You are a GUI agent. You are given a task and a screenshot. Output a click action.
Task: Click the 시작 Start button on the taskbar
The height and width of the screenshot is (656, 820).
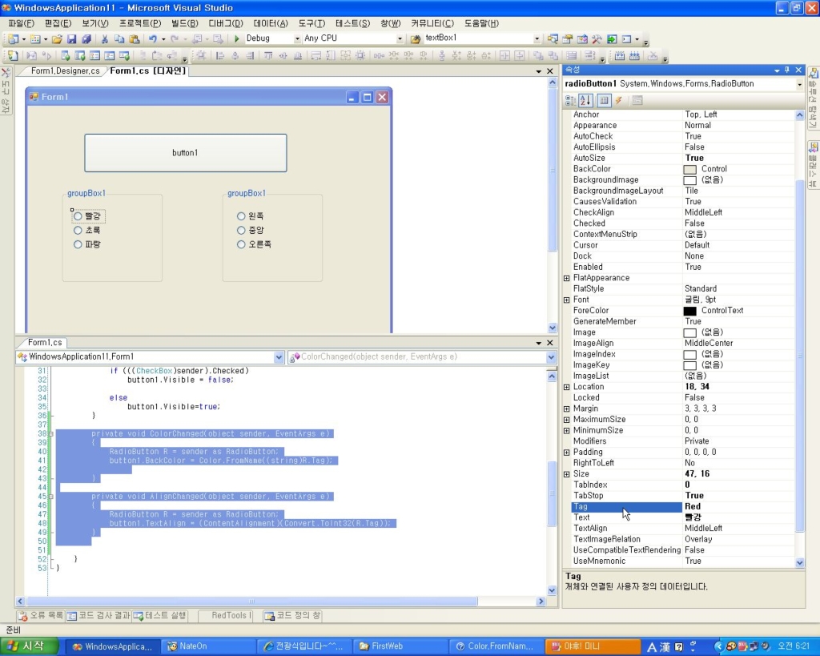click(29, 646)
